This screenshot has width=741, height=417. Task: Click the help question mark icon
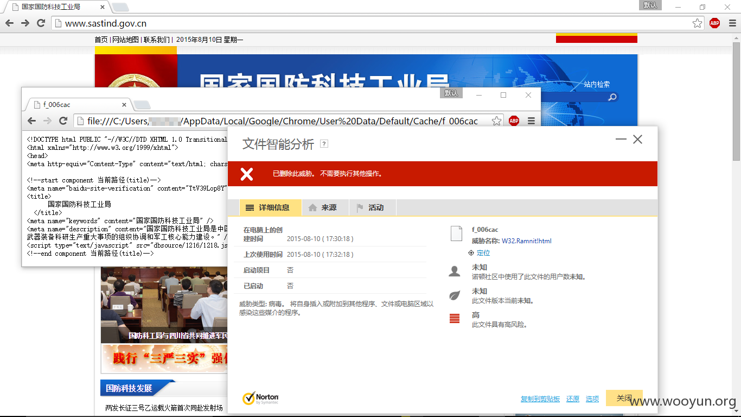click(x=324, y=144)
